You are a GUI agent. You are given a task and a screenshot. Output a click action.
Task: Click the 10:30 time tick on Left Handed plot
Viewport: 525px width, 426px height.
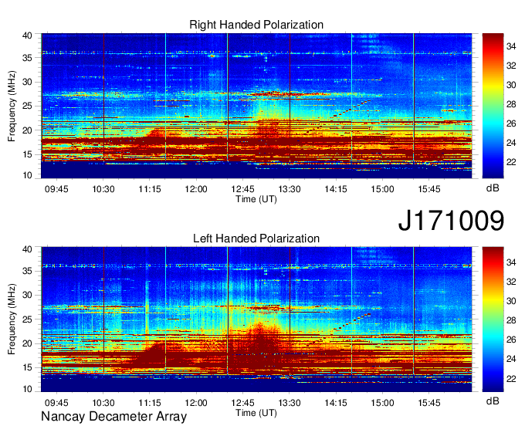click(103, 403)
